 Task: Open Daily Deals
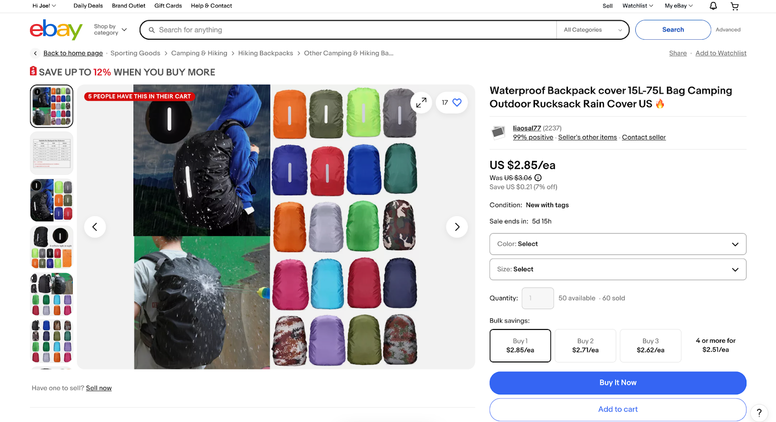pos(88,6)
